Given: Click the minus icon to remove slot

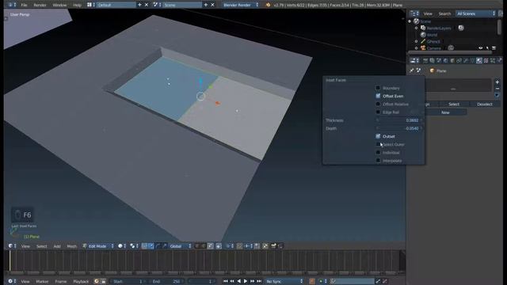Looking at the screenshot, I should (x=497, y=89).
